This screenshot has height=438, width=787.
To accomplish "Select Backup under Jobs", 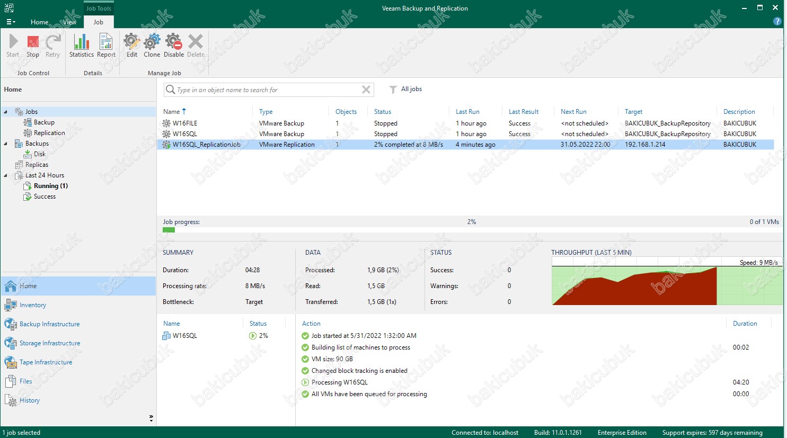I will (44, 122).
